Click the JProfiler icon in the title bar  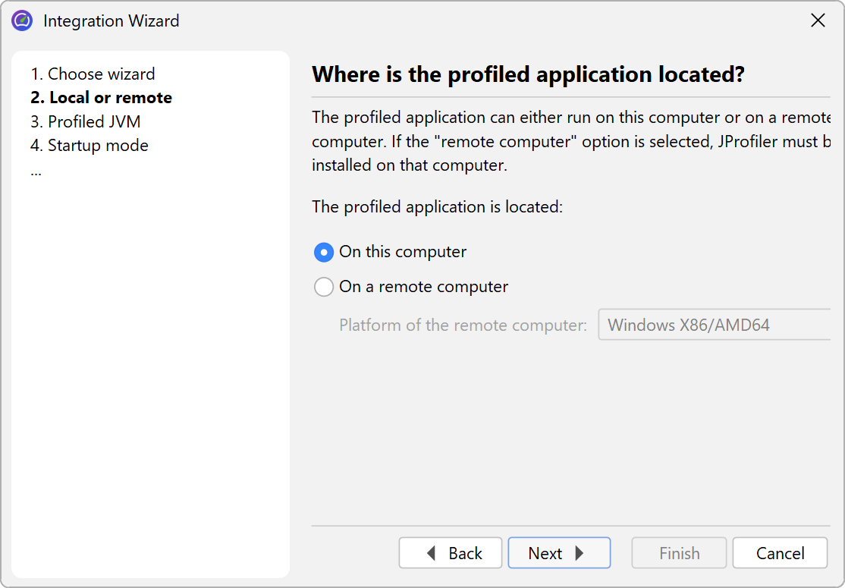[x=22, y=21]
